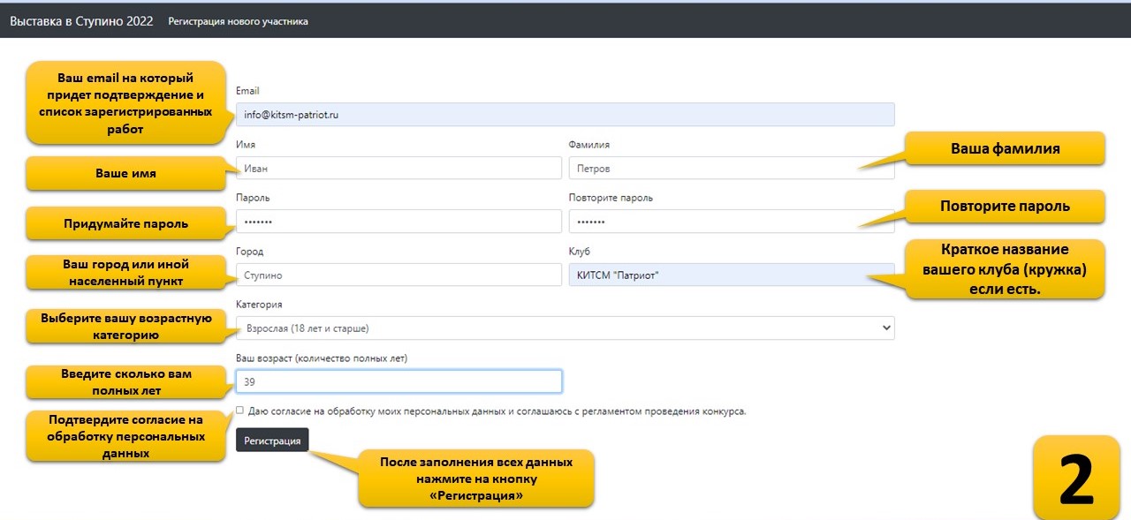Click the Категория dropdown chevron arrow
Viewport: 1131px width, 520px height.
click(886, 328)
